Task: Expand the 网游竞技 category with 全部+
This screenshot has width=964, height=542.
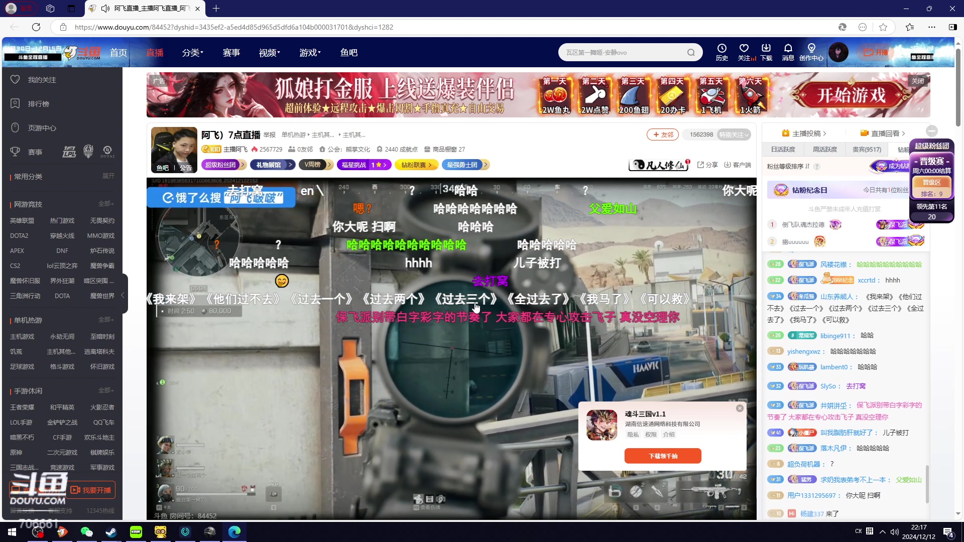Action: pos(106,204)
